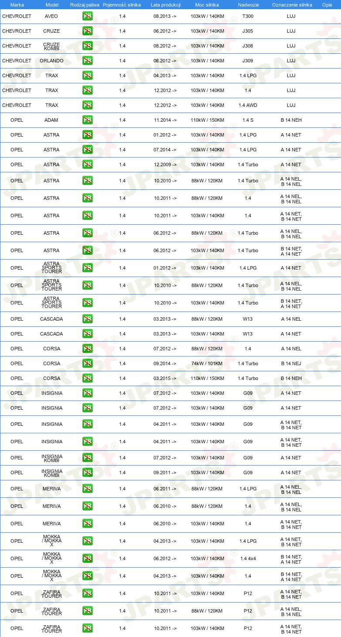
Task: Click the ADAM model name
Action: pyautogui.click(x=51, y=120)
